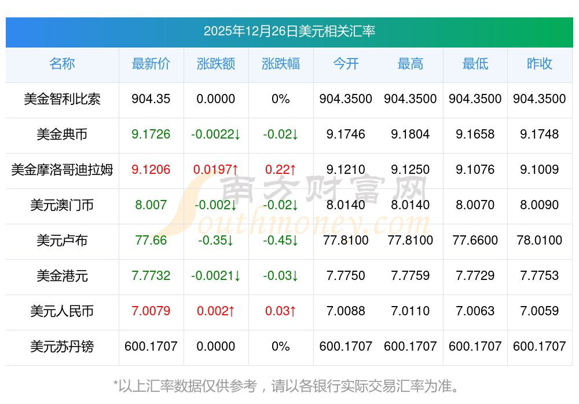
Task: Open the 美金智利比索 row name
Action: [62, 99]
